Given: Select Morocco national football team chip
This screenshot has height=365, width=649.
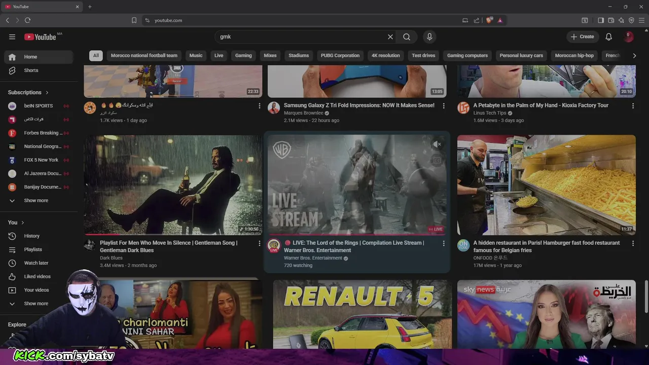Looking at the screenshot, I should pyautogui.click(x=144, y=56).
